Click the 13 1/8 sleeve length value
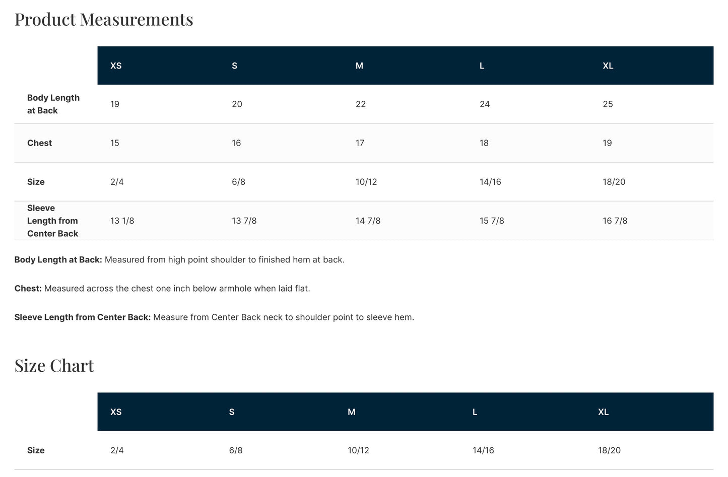Image resolution: width=728 pixels, height=477 pixels. point(122,221)
